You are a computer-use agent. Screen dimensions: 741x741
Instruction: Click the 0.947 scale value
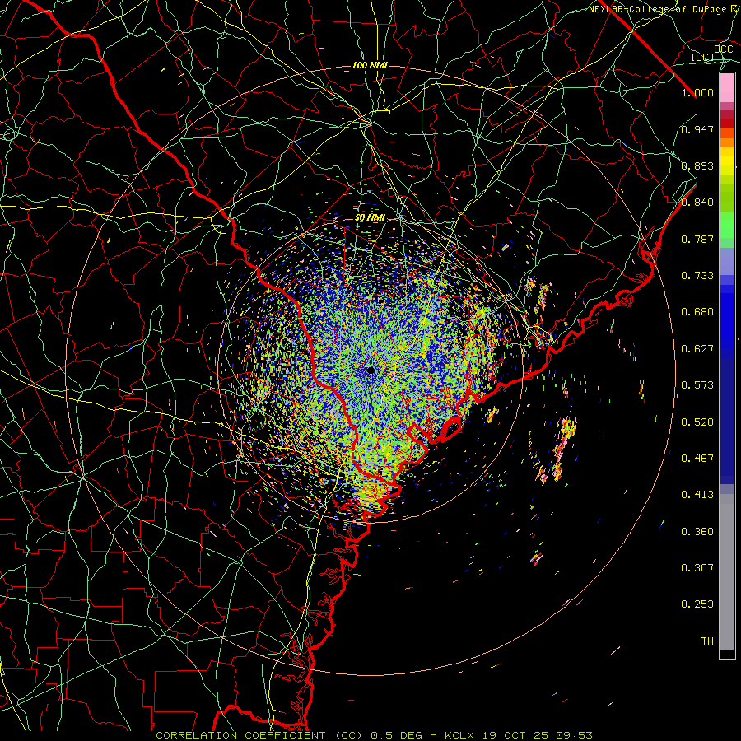tap(697, 129)
